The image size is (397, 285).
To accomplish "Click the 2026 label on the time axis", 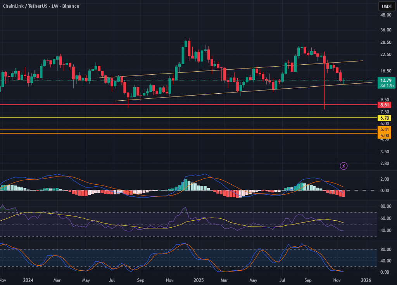I will coord(366,280).
